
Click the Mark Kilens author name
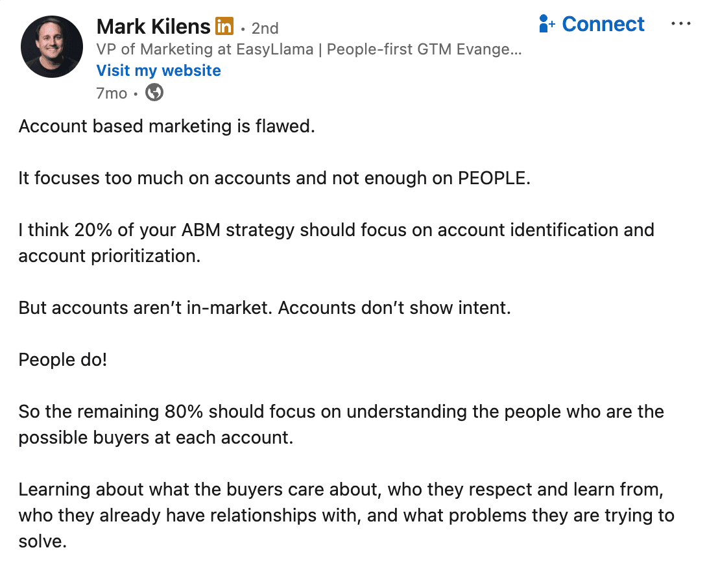point(153,27)
